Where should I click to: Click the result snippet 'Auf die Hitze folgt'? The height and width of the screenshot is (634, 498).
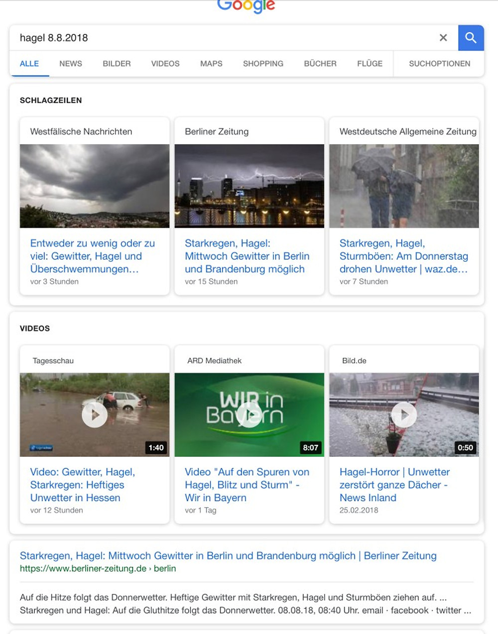tap(246, 604)
